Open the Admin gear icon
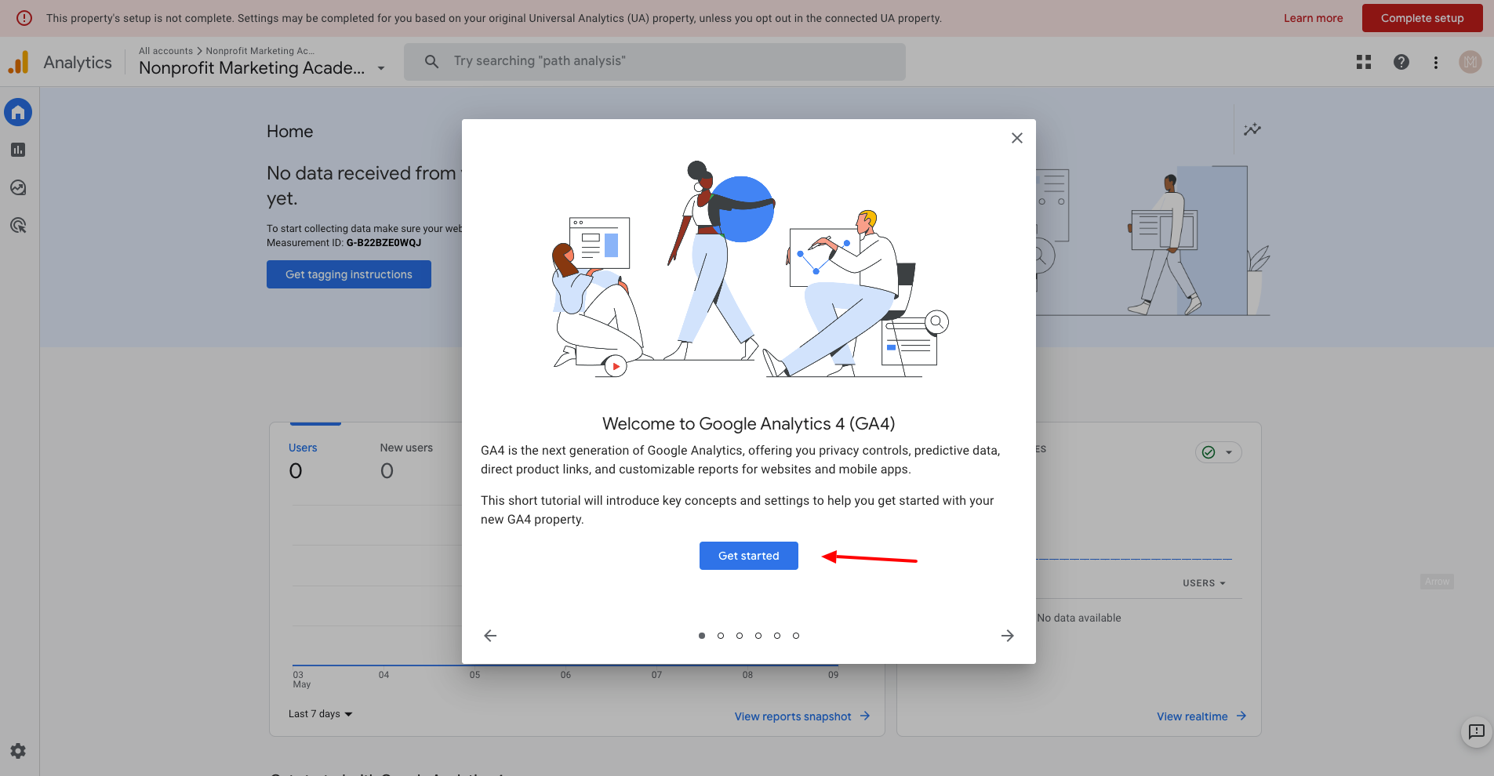The height and width of the screenshot is (776, 1494). [x=18, y=751]
